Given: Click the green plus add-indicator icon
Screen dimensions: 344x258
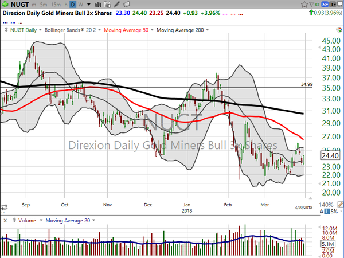Looking at the screenshot, I should (5, 4).
